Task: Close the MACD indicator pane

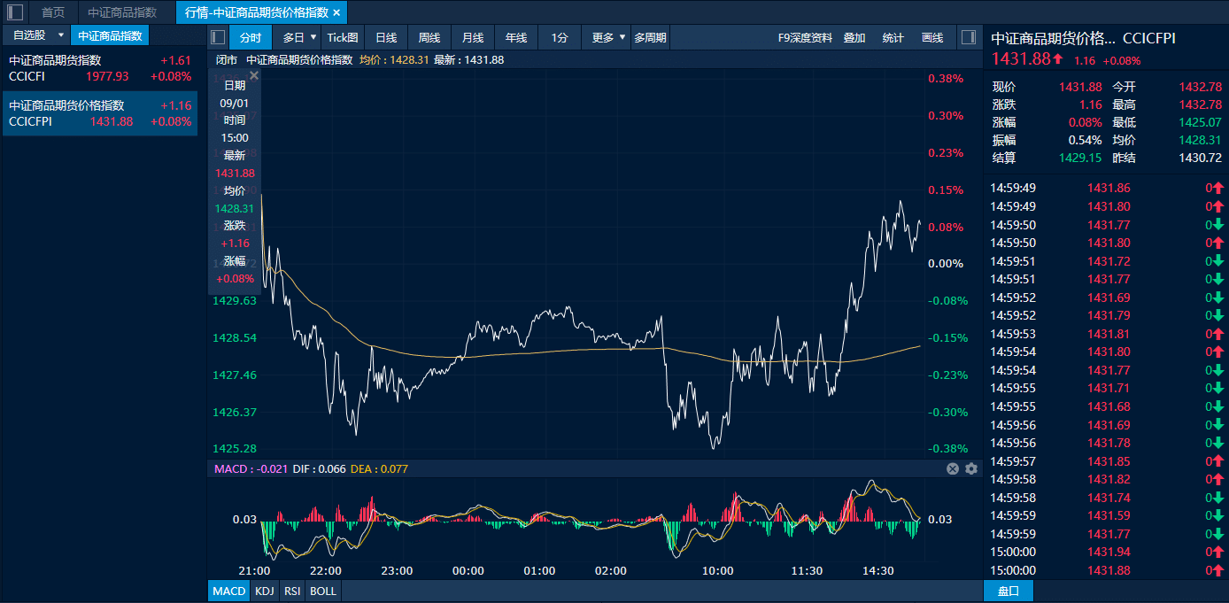Action: click(953, 469)
